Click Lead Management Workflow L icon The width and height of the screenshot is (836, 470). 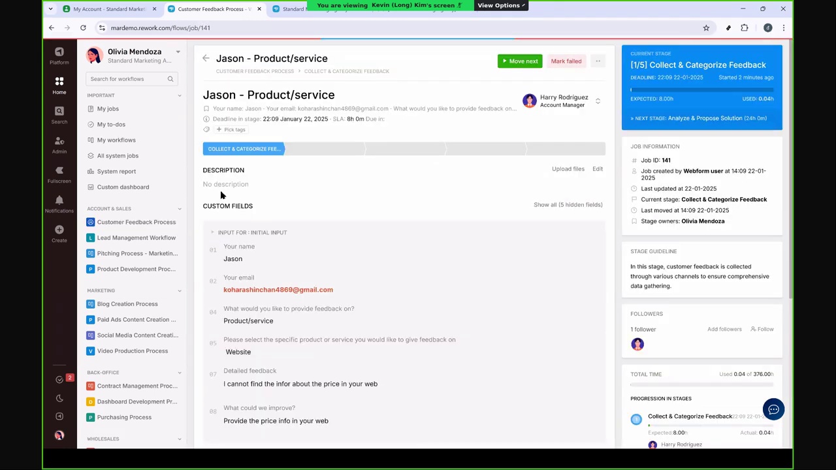tap(91, 238)
